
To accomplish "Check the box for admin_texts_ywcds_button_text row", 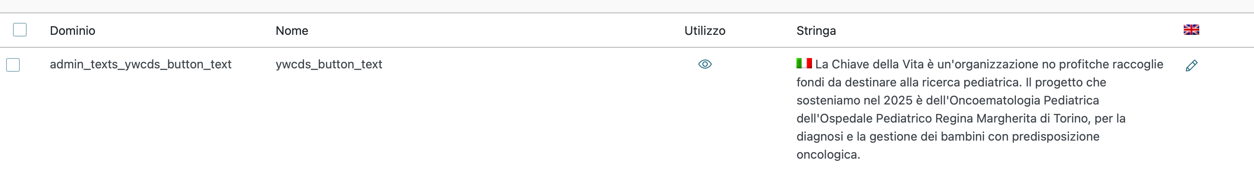I will coord(13,64).
